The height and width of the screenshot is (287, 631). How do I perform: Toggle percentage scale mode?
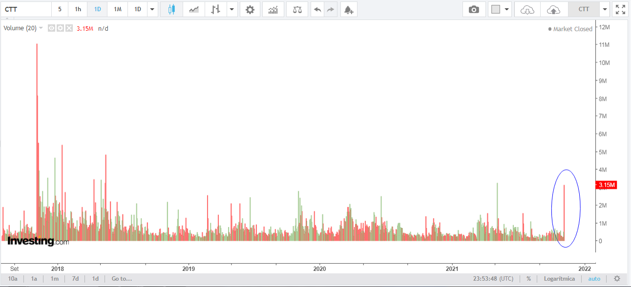(x=528, y=279)
